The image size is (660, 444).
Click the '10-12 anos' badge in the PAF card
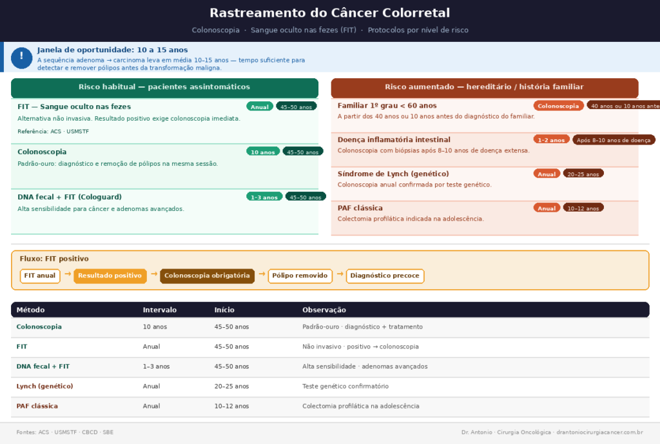coord(583,208)
